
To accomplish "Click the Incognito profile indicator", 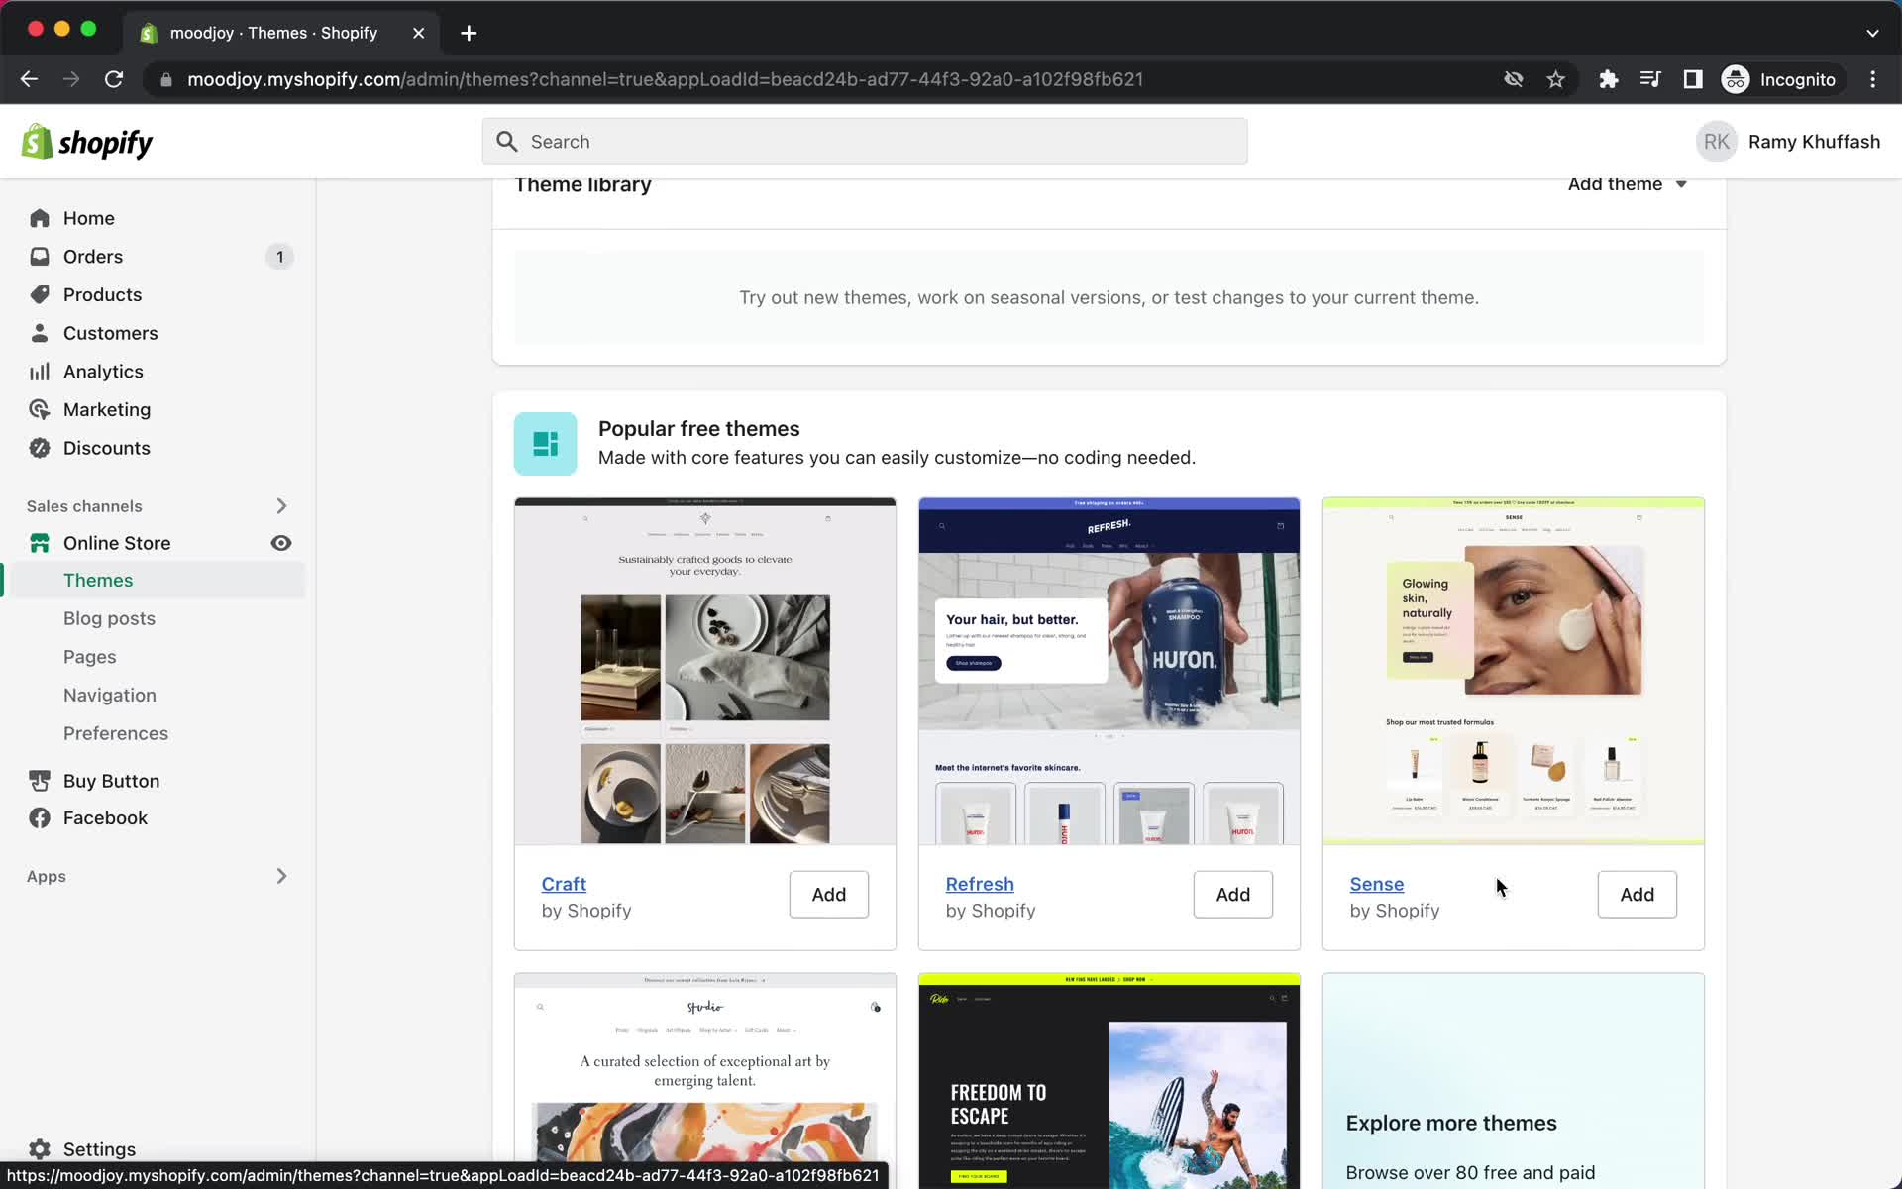I will pos(1779,79).
